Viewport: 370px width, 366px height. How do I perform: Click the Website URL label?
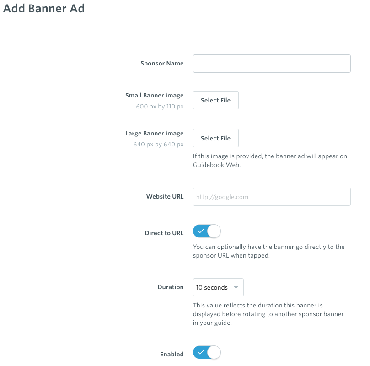tap(165, 196)
